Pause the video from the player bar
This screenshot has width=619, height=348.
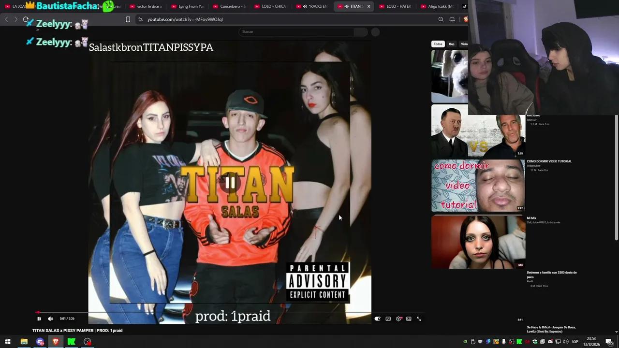(x=39, y=319)
